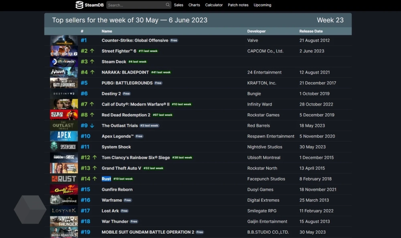This screenshot has height=238, width=401.
Task: Open the NARAKA: BLADEPOINT game link
Action: click(x=125, y=72)
